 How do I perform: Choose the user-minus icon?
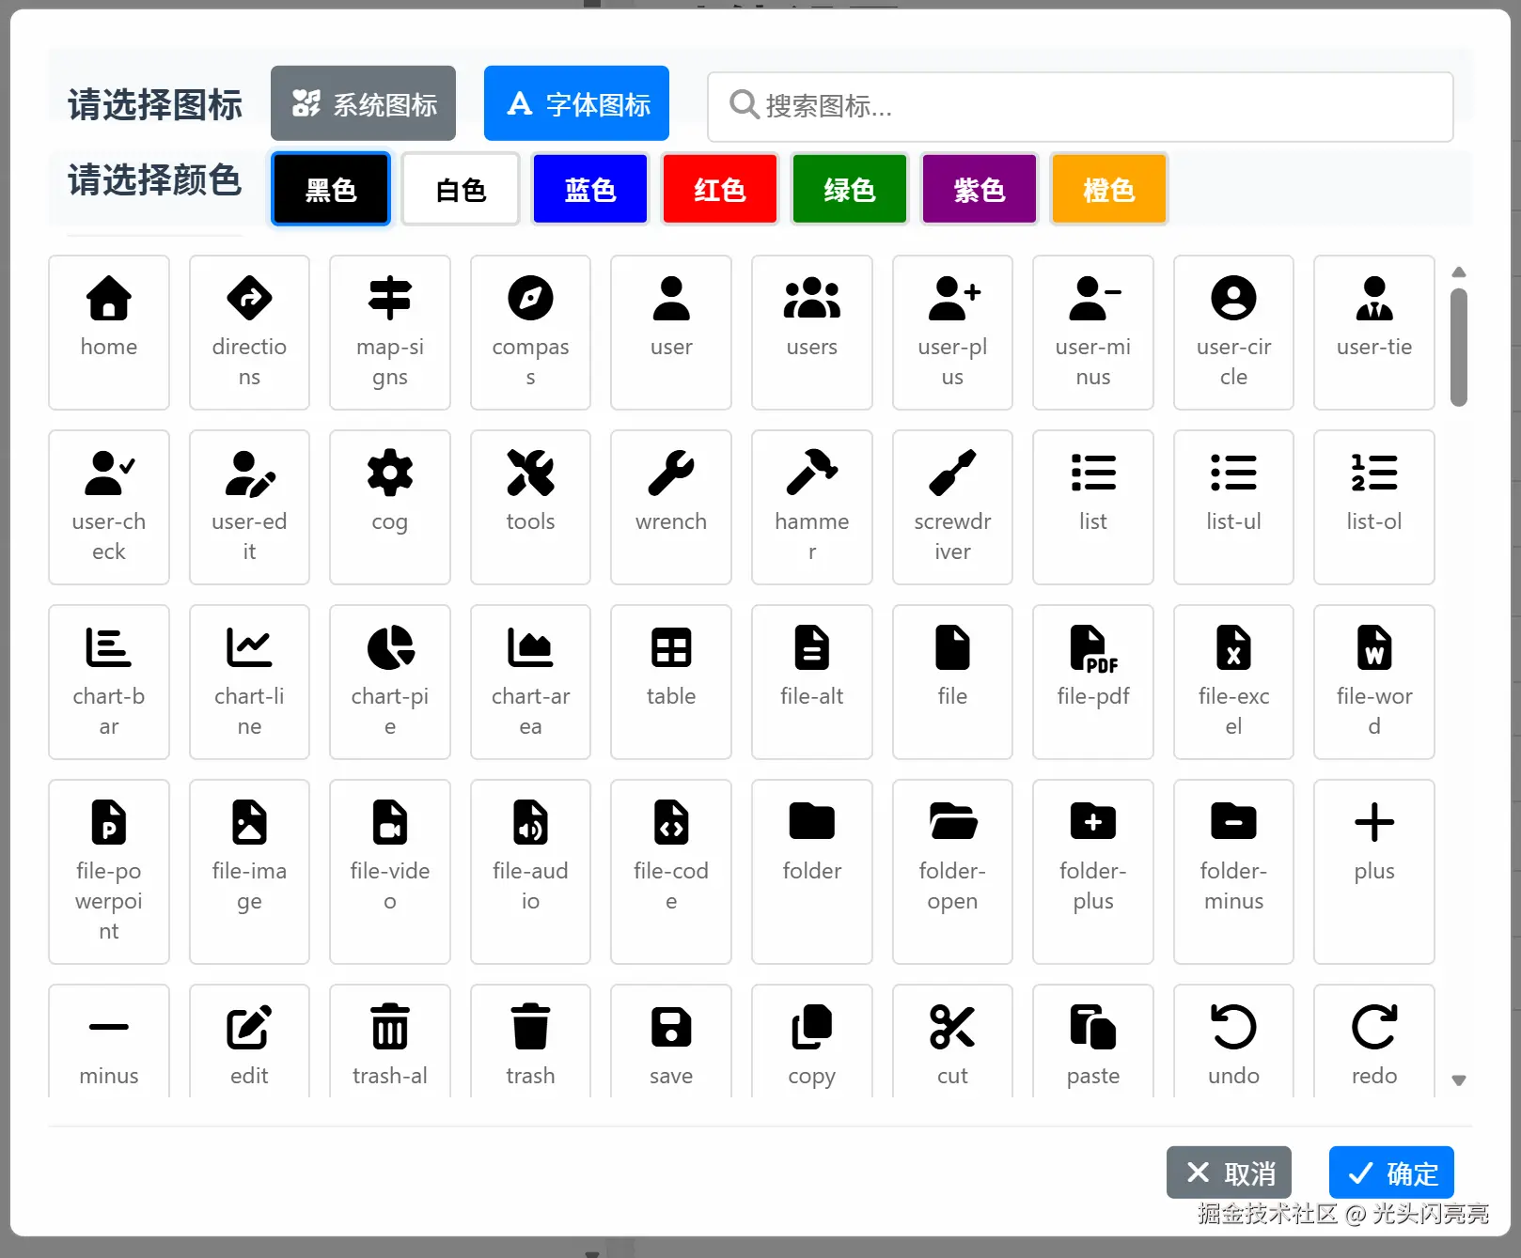coord(1093,332)
